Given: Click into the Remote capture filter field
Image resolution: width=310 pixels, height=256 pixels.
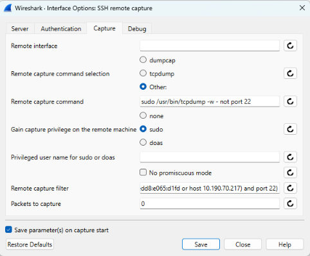Looking at the screenshot, I should (x=210, y=188).
